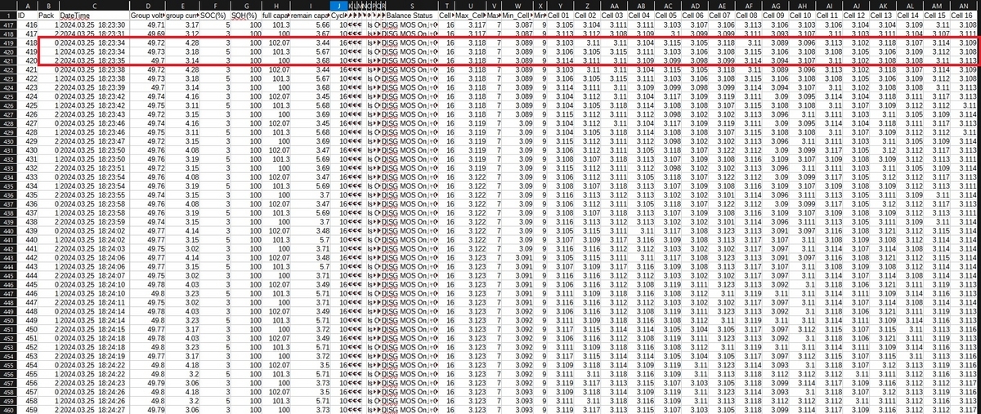The image size is (981, 414).
Task: Select column H header
Action: [275, 6]
